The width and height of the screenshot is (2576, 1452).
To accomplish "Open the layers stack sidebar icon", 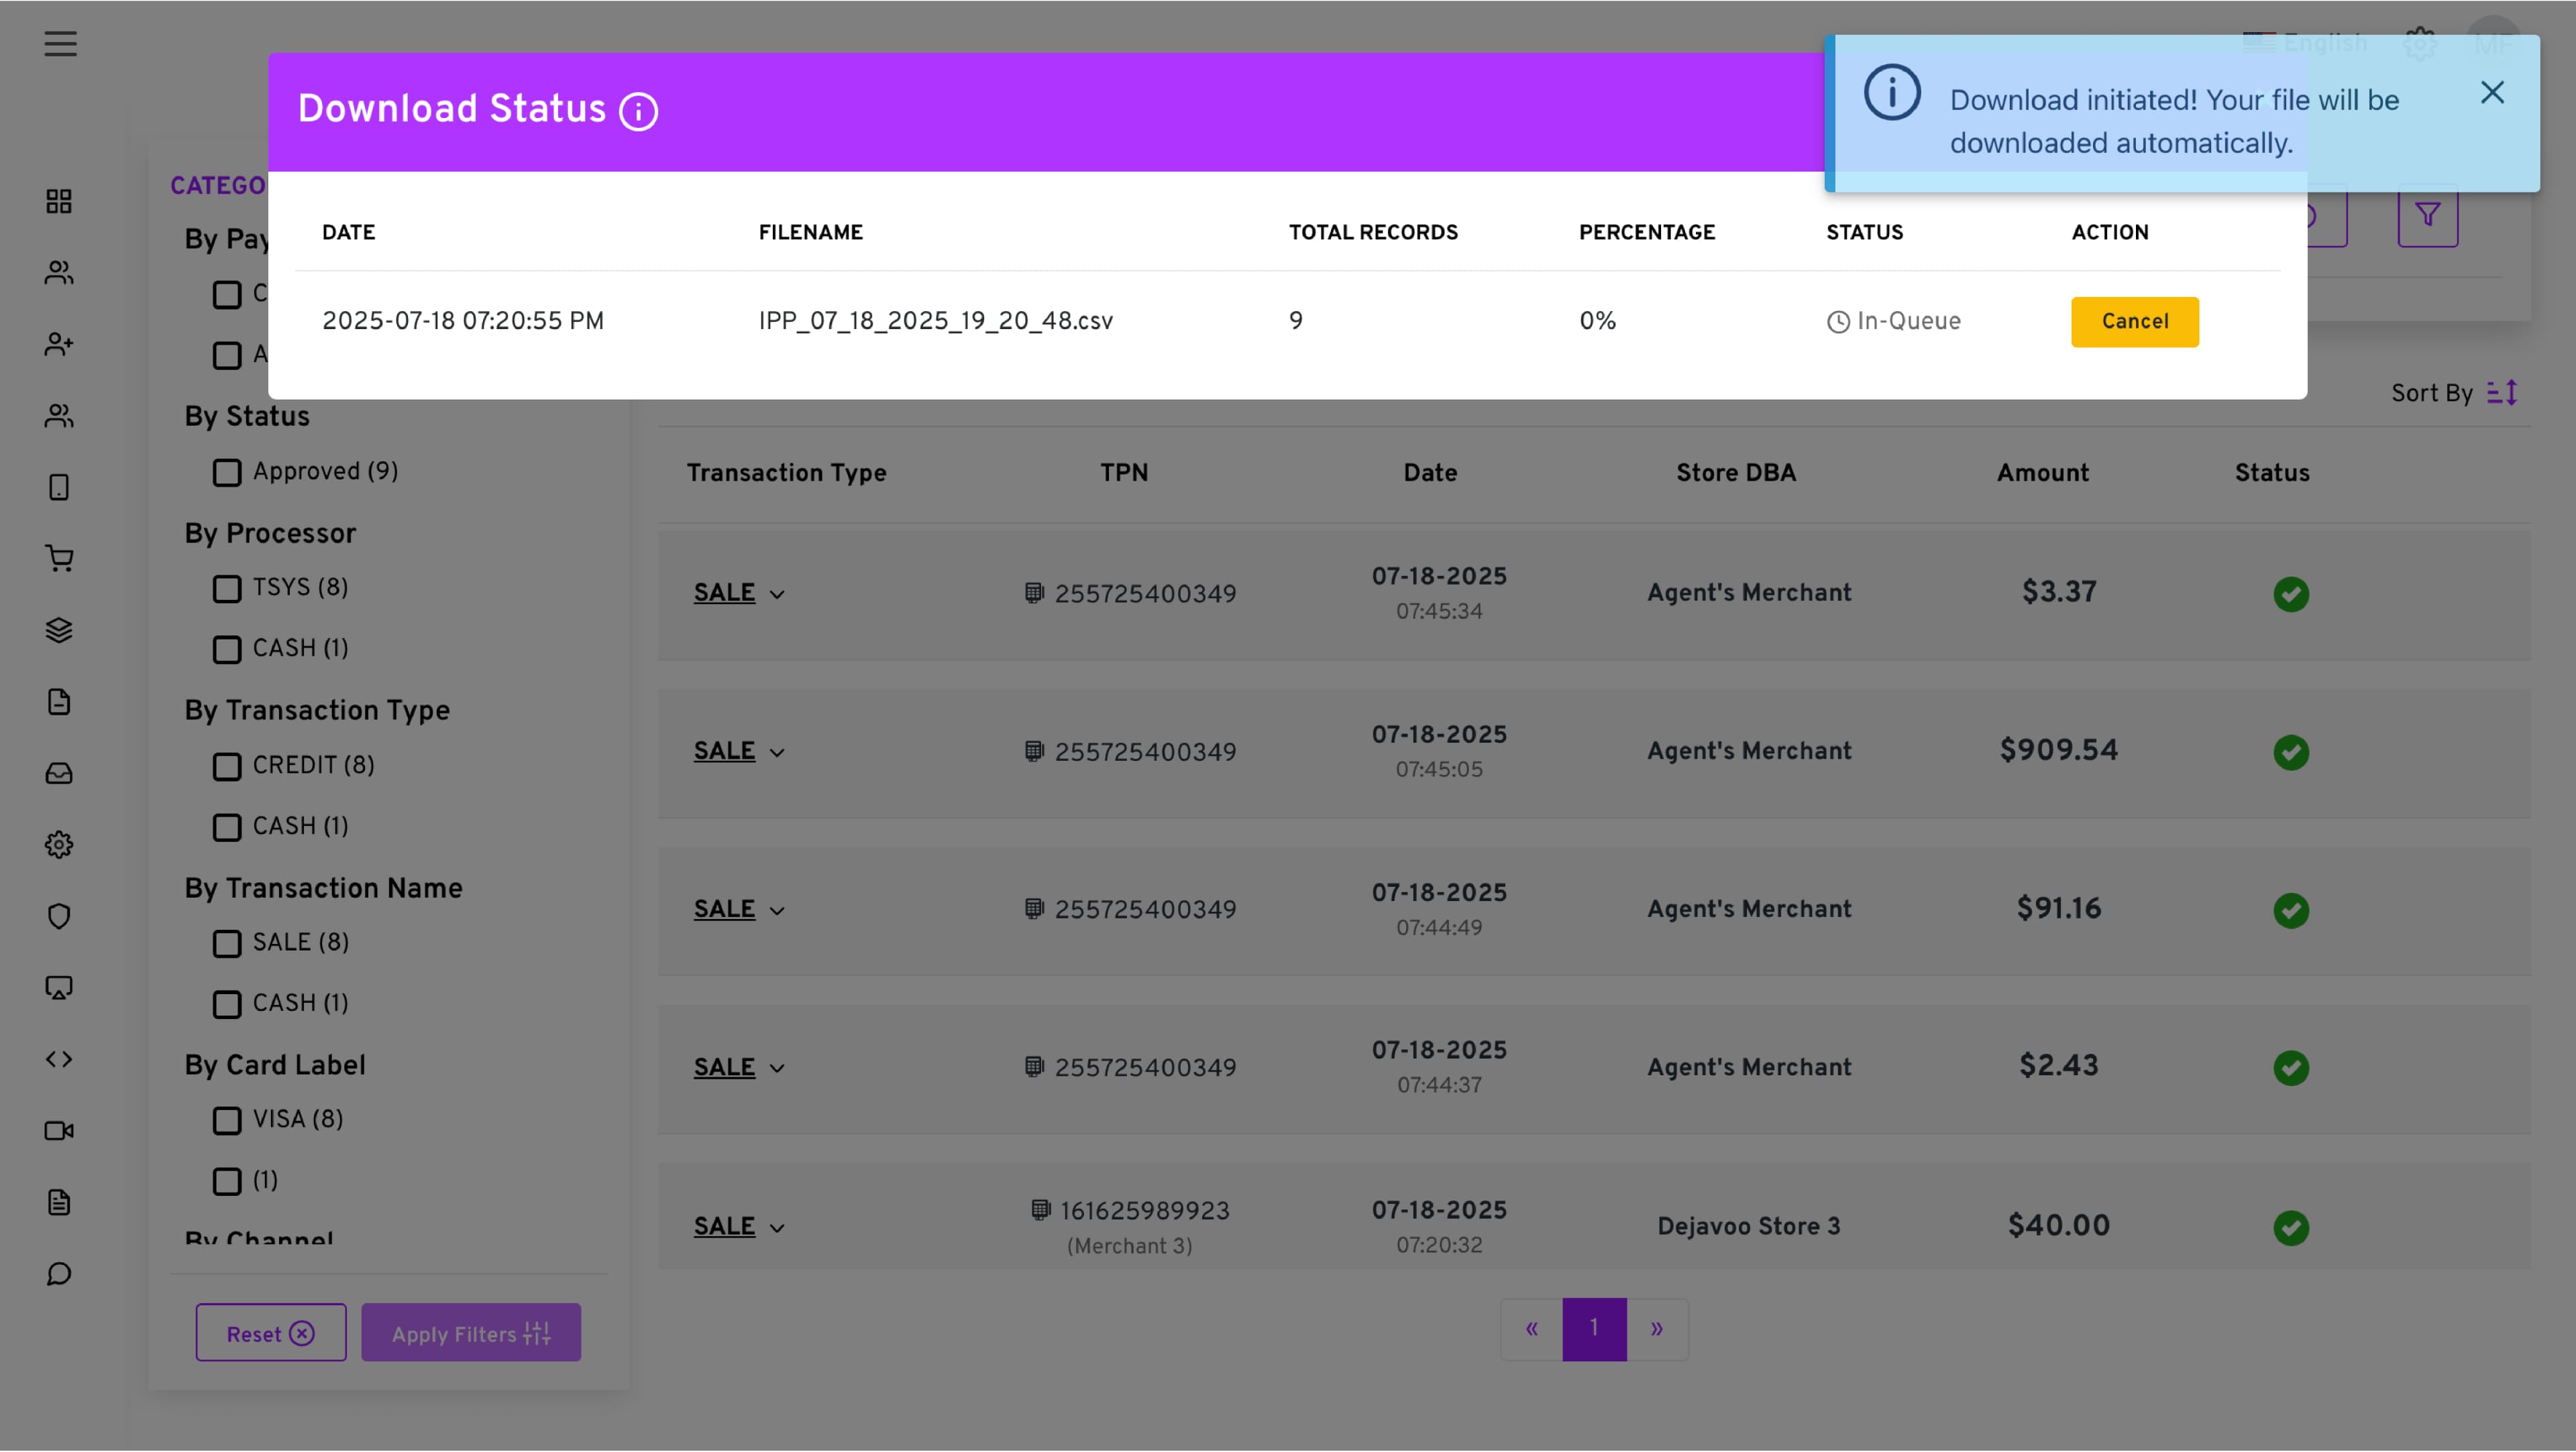I will click(x=59, y=631).
